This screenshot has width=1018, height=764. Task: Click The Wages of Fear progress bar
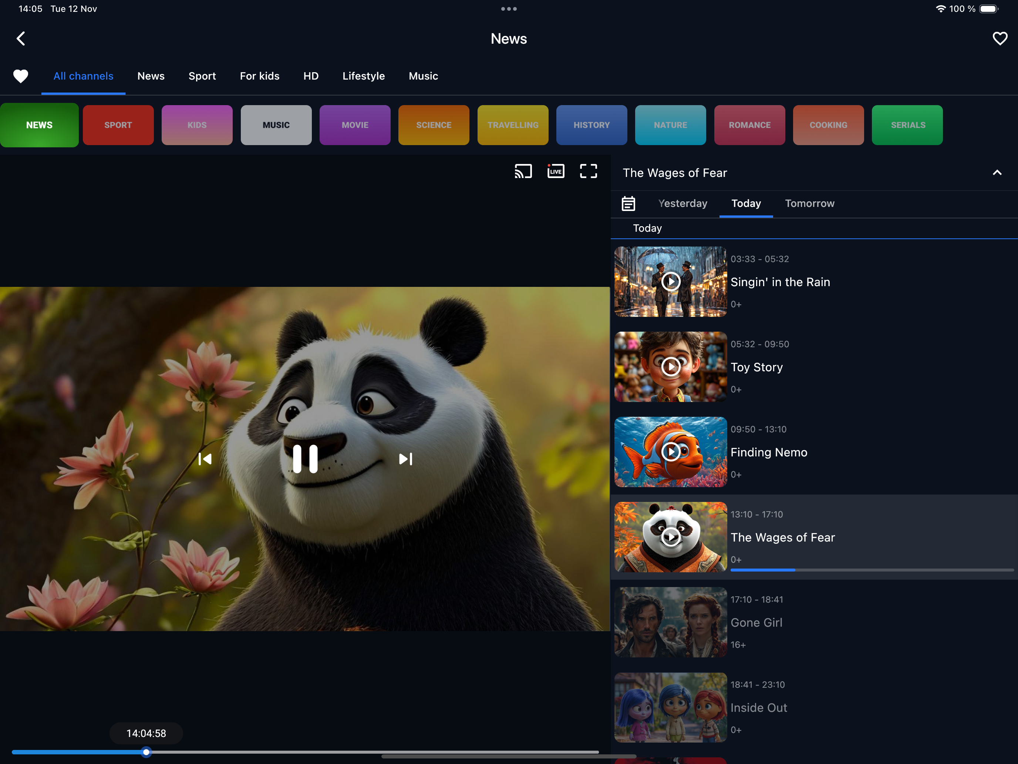[872, 570]
